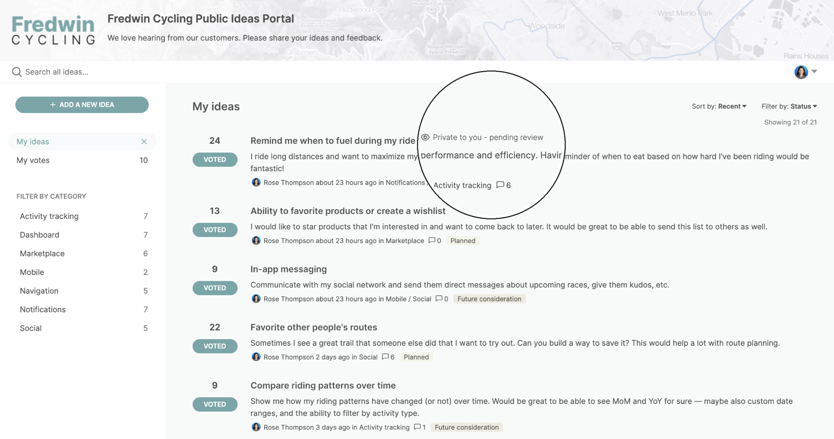Open the single comment on 'Compare riding patterns over time'
Viewport: 834px width, 439px height.
[418, 427]
